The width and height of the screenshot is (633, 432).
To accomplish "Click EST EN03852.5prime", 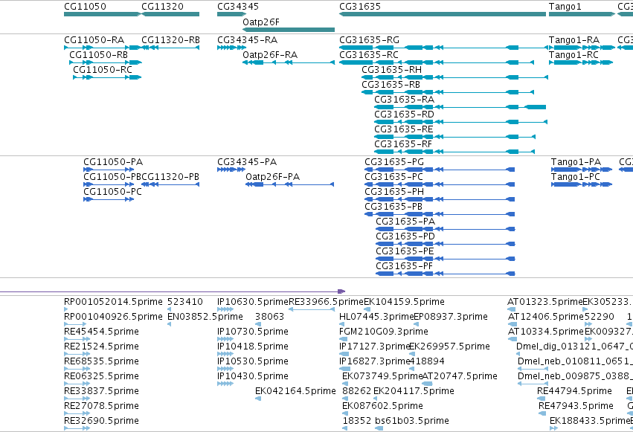I will [x=205, y=317].
